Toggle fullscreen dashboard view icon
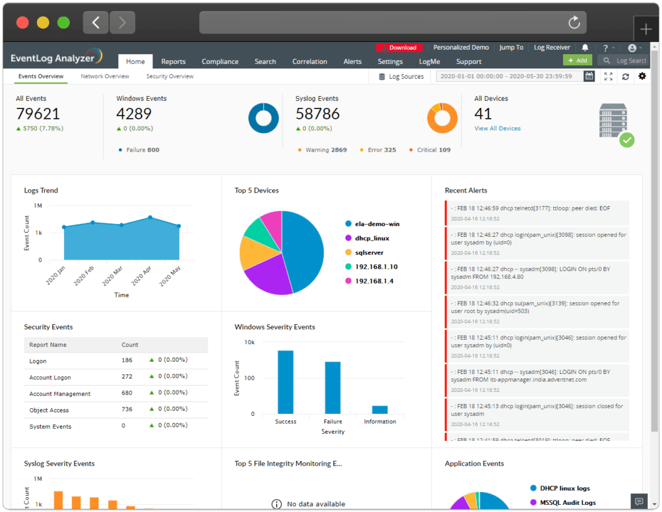This screenshot has width=662, height=512. pos(608,76)
